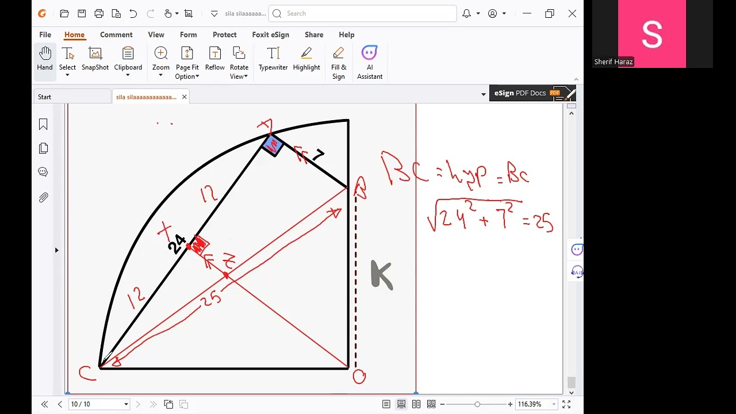This screenshot has width=736, height=414.
Task: Toggle continuous page view mode
Action: (401, 404)
